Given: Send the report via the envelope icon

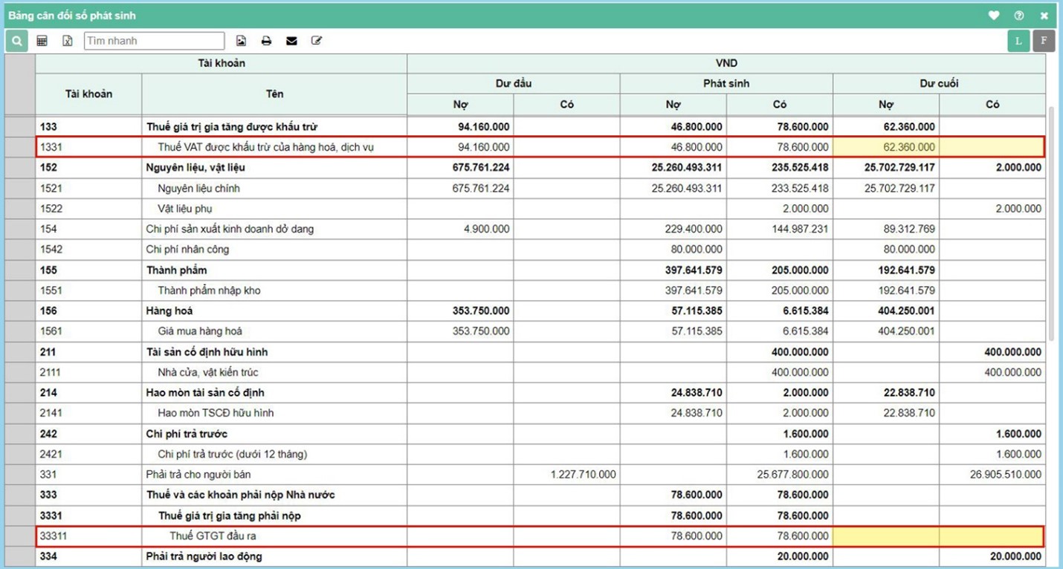Looking at the screenshot, I should 291,41.
